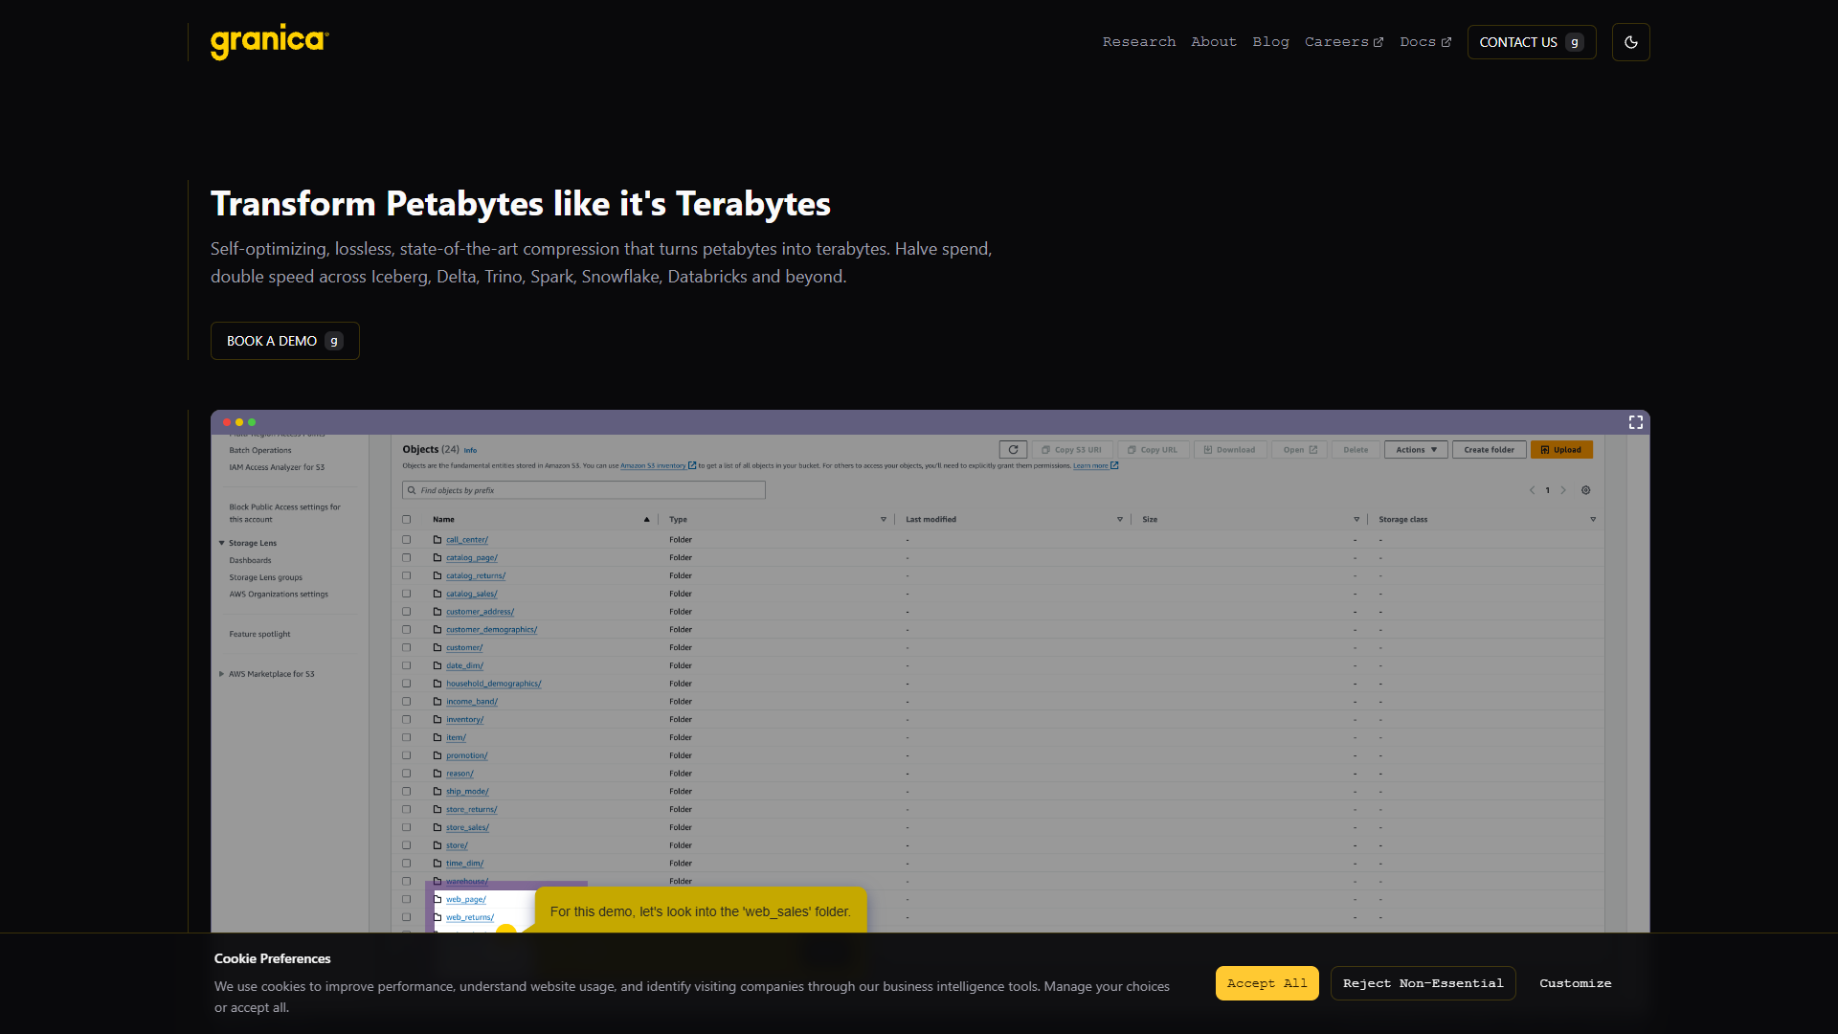Open Last modified column sort arrow
This screenshot has width=1838, height=1034.
point(1120,520)
